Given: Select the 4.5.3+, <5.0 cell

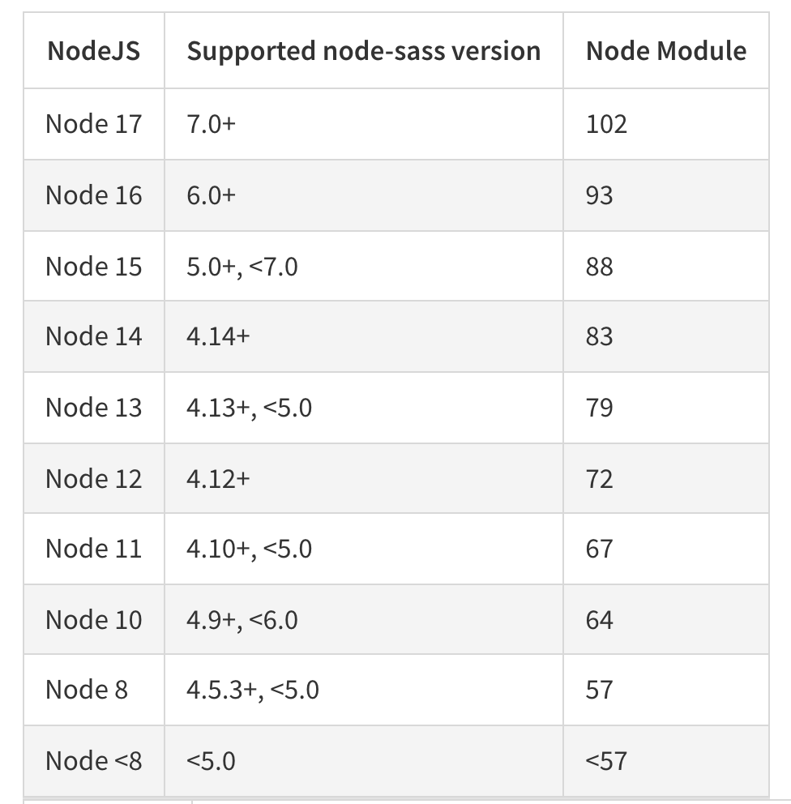Looking at the screenshot, I should coord(363,690).
